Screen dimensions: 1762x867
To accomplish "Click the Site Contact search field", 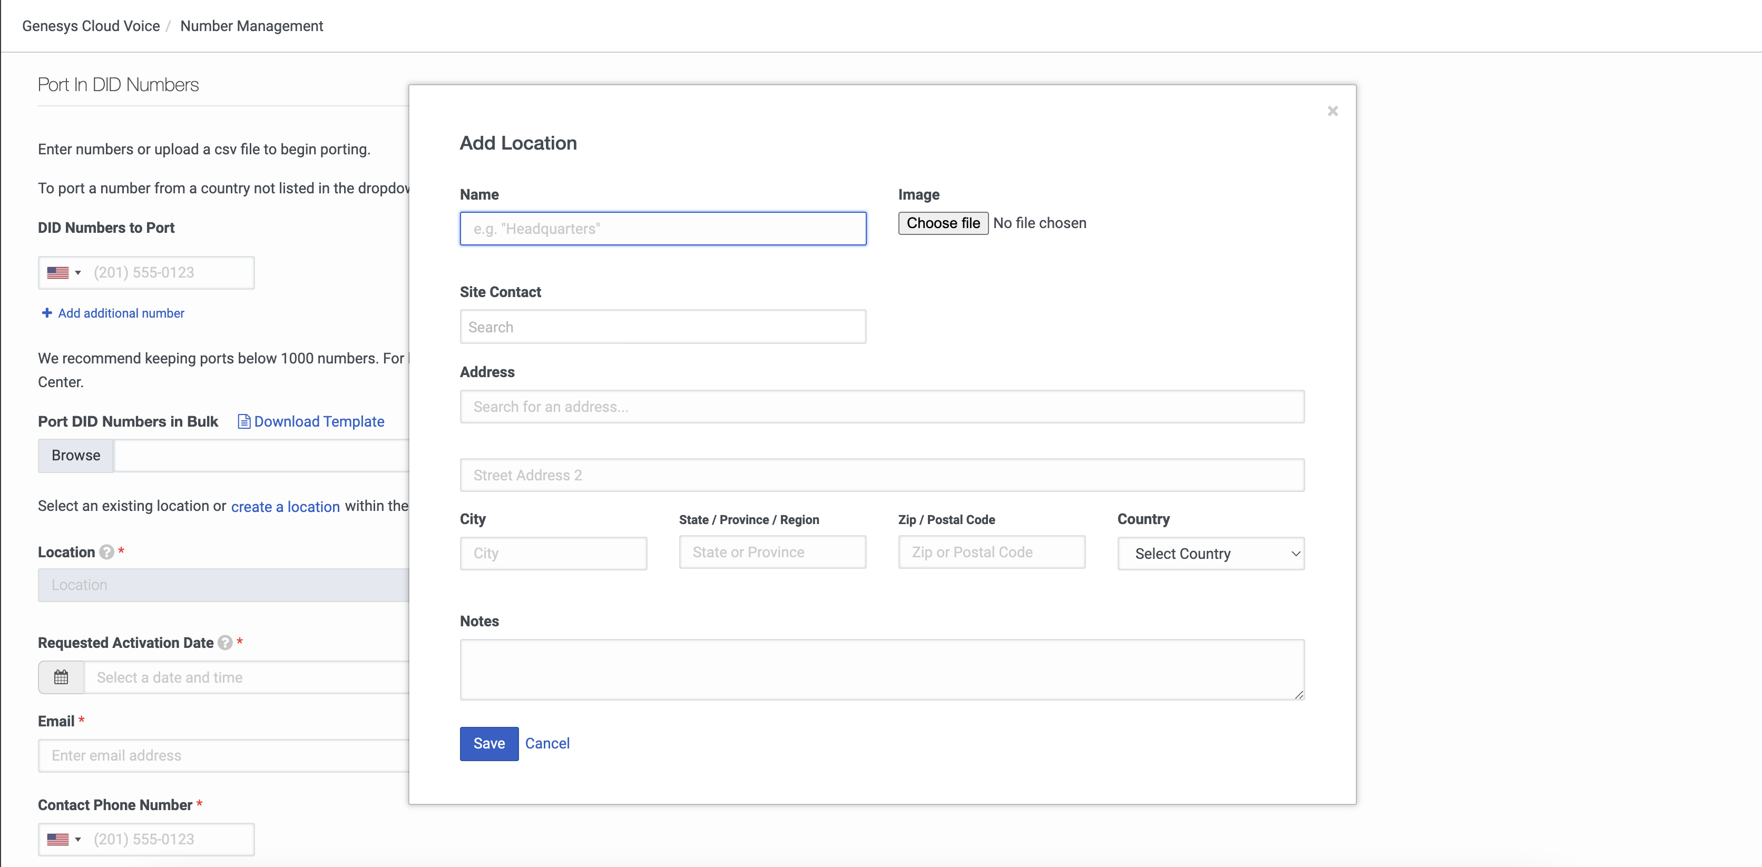I will pos(662,327).
